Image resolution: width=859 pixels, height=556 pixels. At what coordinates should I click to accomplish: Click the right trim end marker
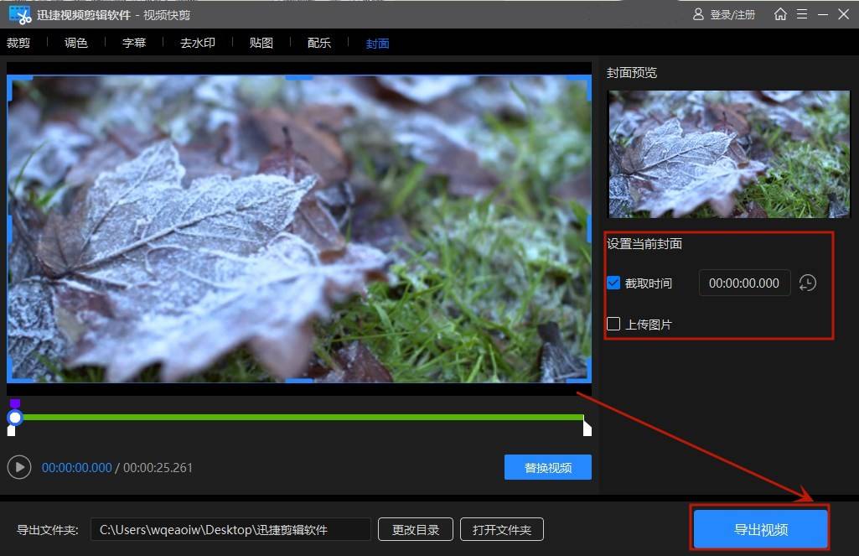coord(587,427)
